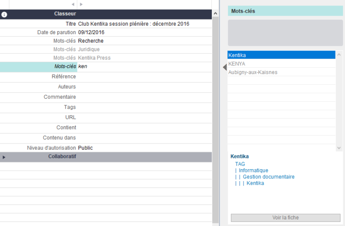
Task: Select Kentika in the suggestions list
Action: [x=281, y=55]
